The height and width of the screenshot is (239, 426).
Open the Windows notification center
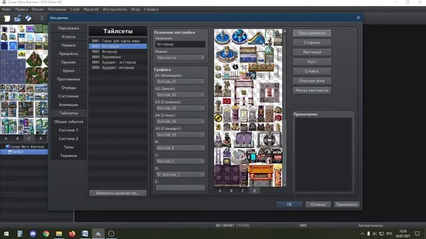(417, 234)
